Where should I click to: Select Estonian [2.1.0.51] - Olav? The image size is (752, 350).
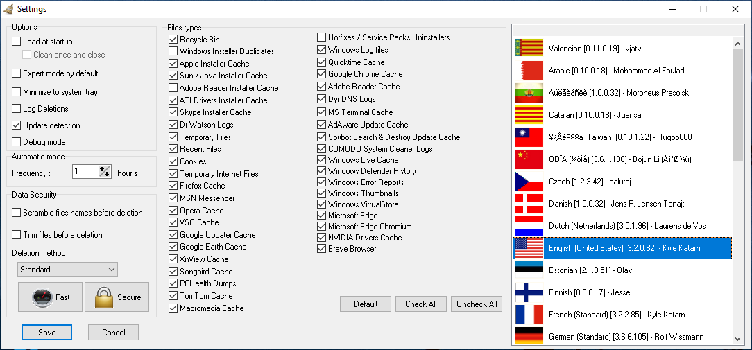click(622, 270)
